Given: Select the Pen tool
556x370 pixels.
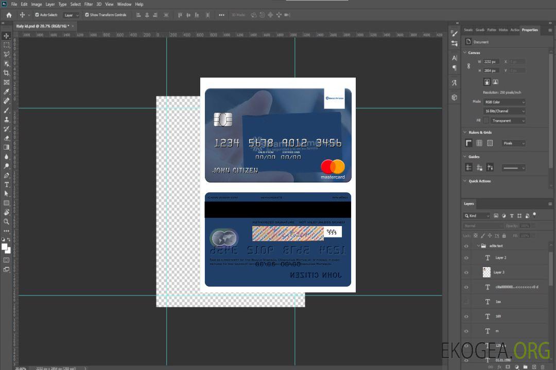Looking at the screenshot, I should tap(6, 175).
